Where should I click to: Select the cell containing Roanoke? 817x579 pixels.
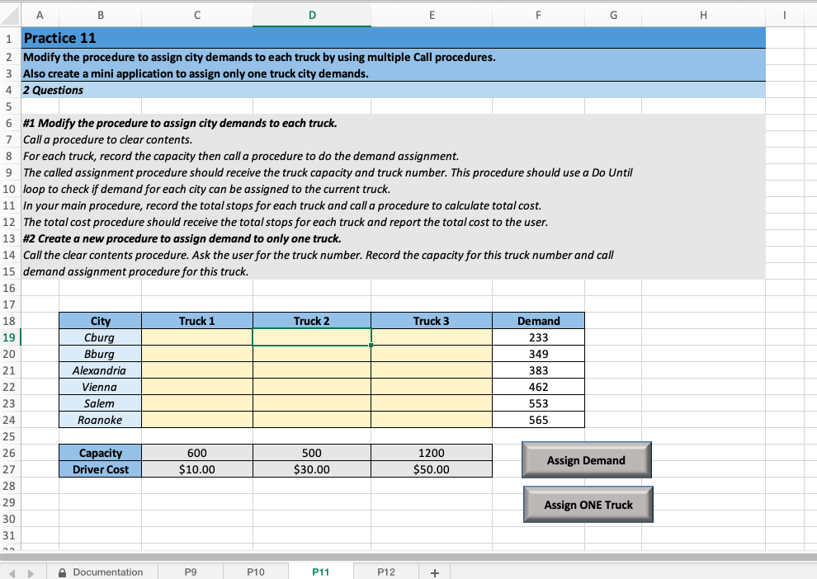(x=99, y=419)
